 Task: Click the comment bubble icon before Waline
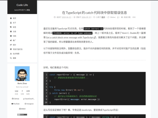[109, 17]
